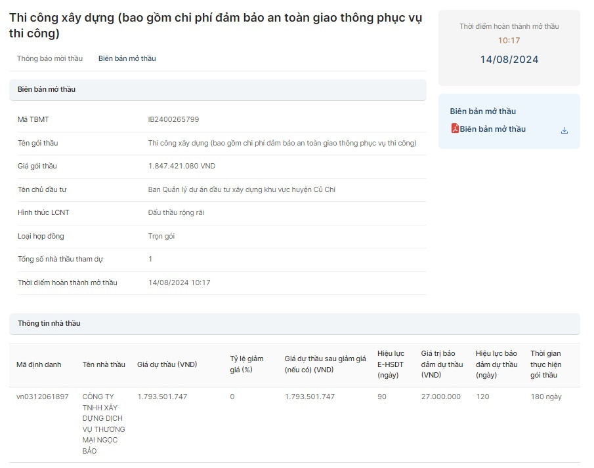Collapse the grey Biên bản mở thầu section header
The width and height of the screenshot is (594, 468).
click(217, 89)
